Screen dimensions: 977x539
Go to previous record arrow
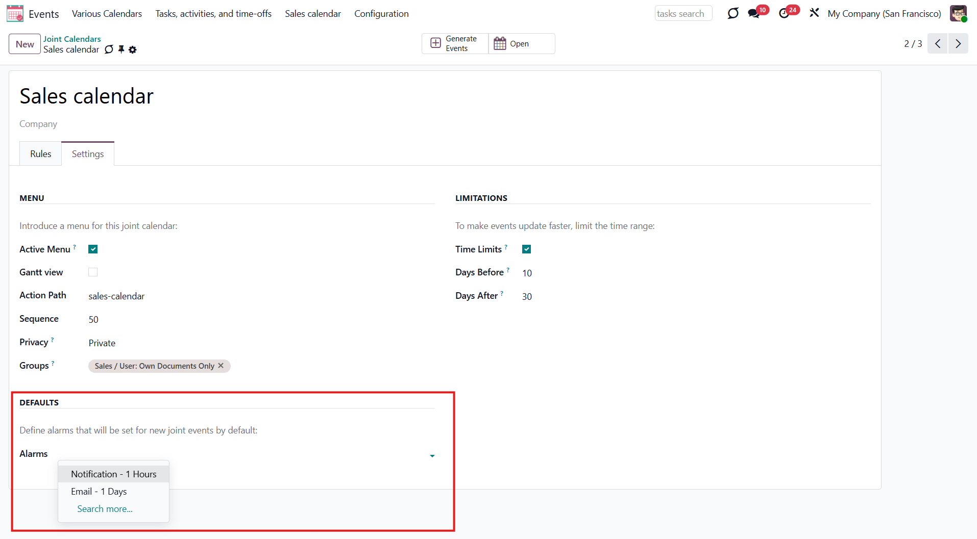pos(938,44)
